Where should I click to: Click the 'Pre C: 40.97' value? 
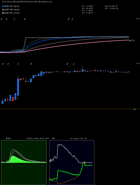pyautogui.click(x=88, y=13)
